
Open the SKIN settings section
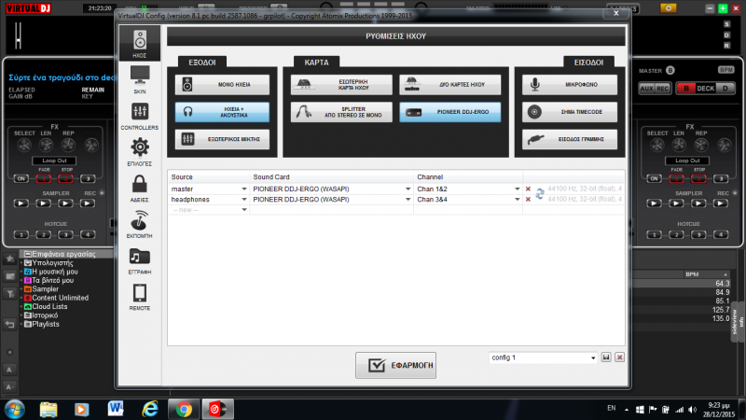(140, 81)
